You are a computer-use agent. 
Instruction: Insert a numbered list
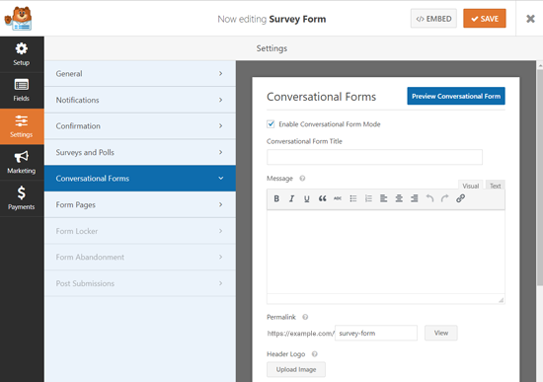pyautogui.click(x=368, y=198)
